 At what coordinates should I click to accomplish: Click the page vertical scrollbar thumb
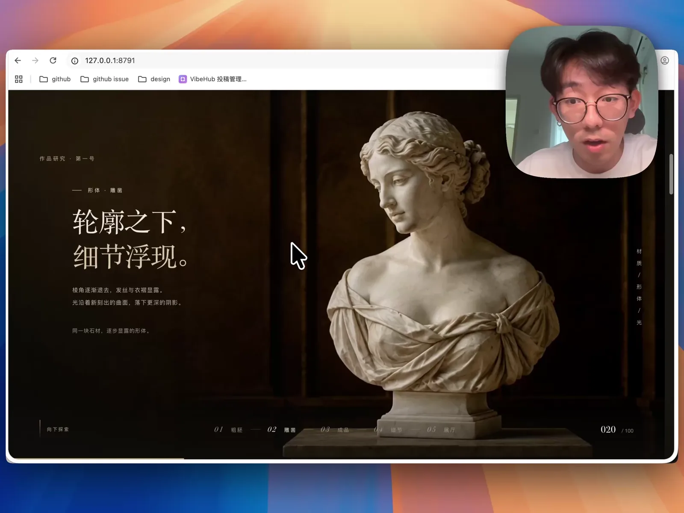tap(671, 174)
